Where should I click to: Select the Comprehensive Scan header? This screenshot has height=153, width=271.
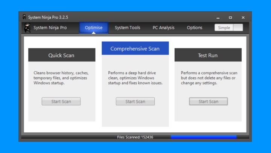[x=135, y=48]
